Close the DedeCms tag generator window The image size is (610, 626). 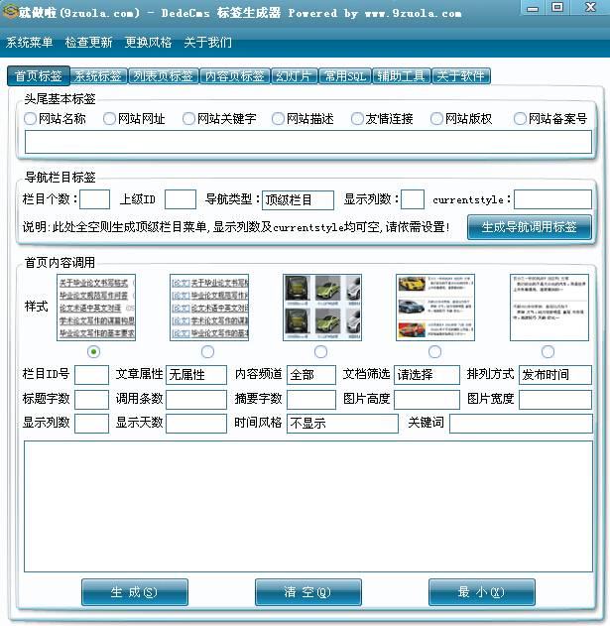pyautogui.click(x=590, y=7)
